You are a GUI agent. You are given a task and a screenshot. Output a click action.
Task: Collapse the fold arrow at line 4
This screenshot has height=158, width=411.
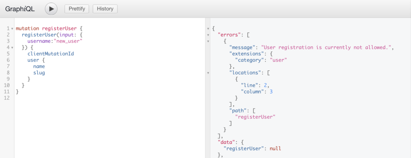pos(12,47)
